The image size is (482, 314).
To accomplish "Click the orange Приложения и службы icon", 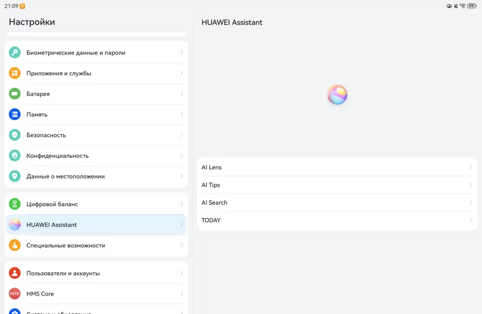I will [x=14, y=73].
